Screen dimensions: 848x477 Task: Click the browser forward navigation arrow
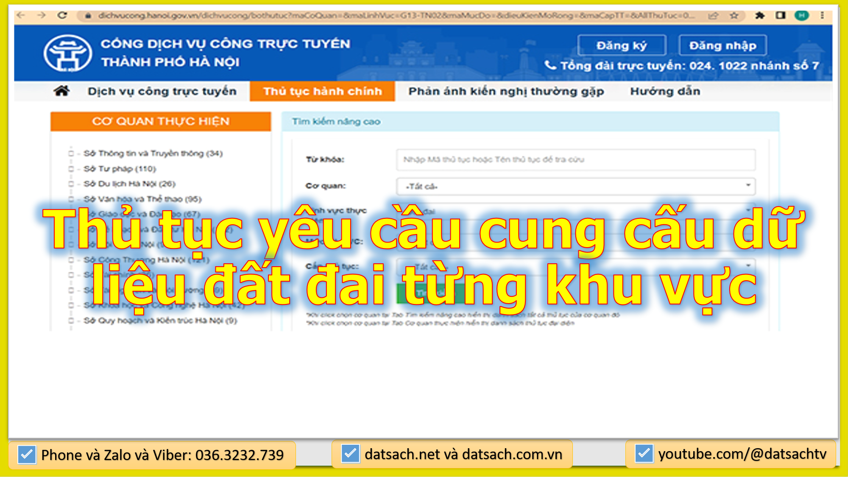click(41, 15)
